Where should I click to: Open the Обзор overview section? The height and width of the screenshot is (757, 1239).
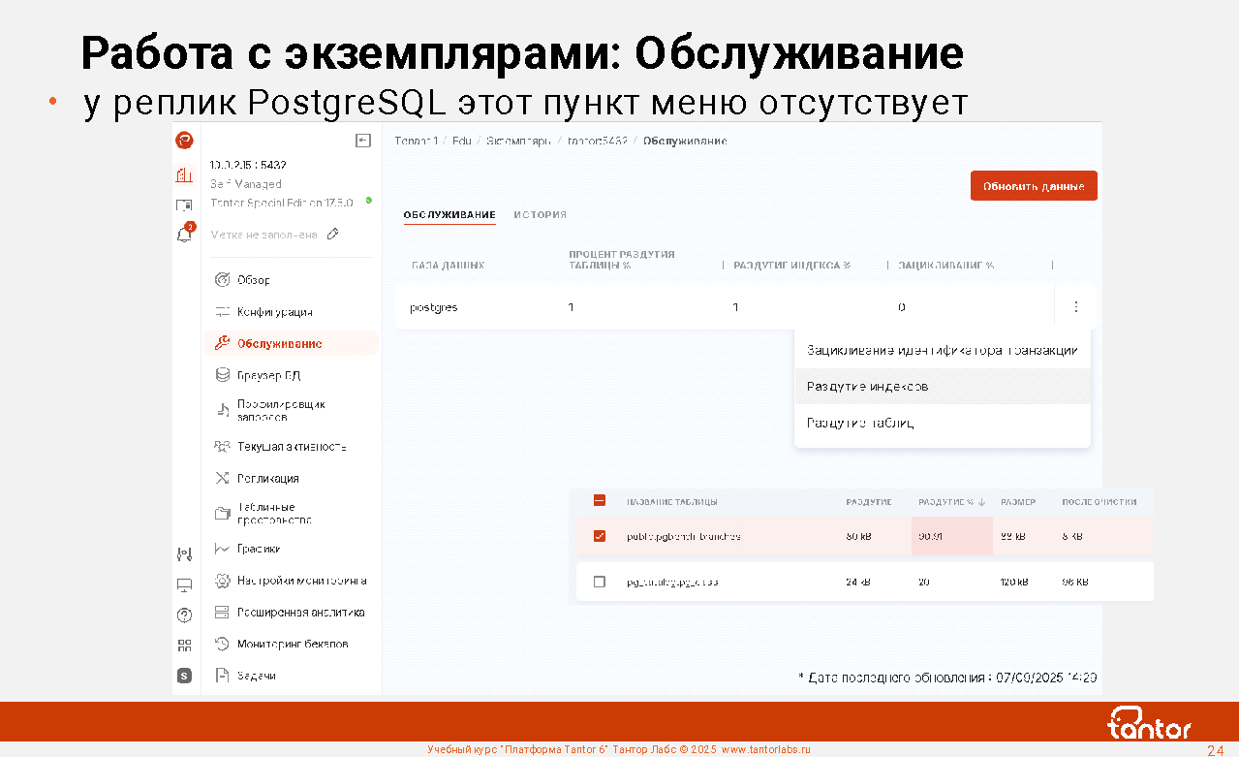pos(253,280)
